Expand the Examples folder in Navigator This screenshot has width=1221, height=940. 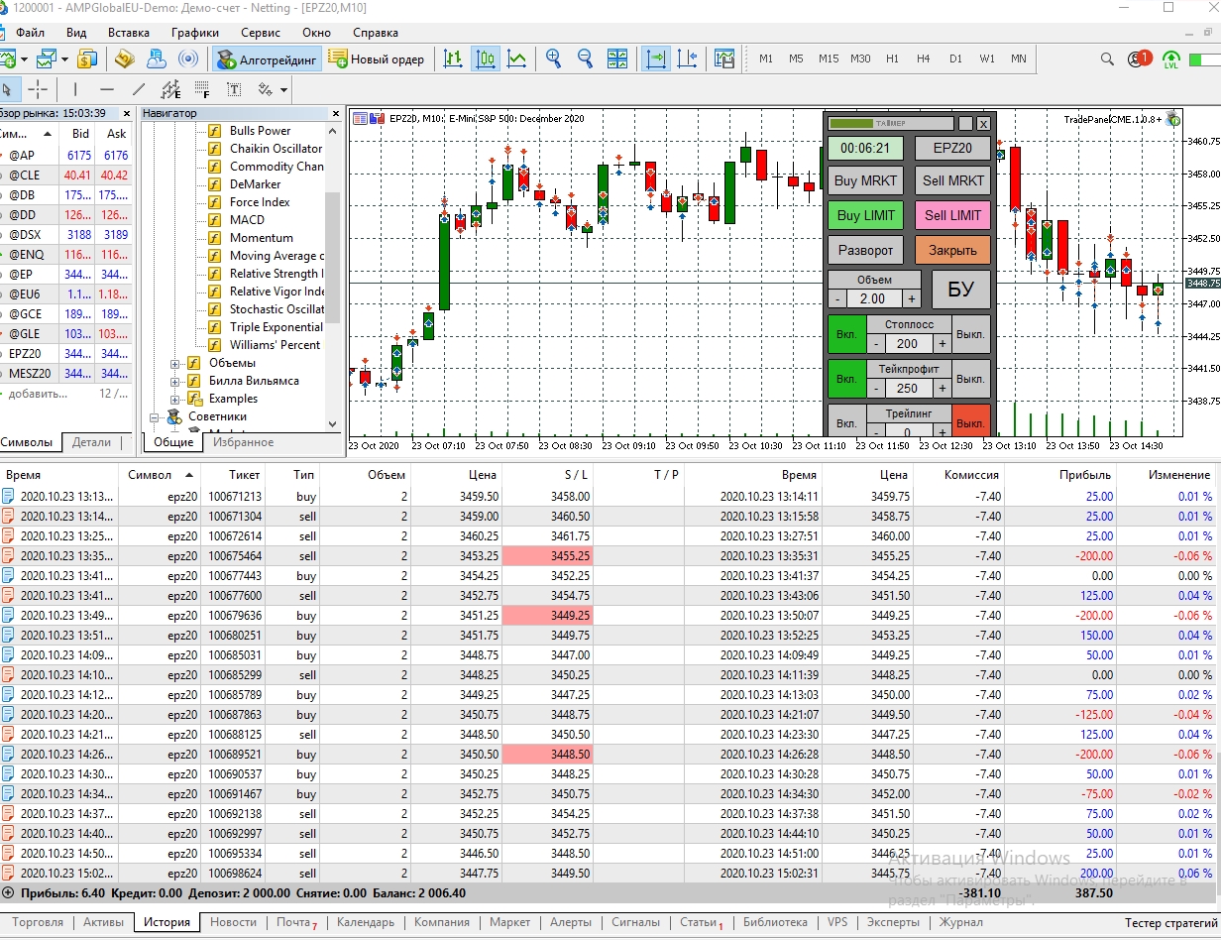[x=174, y=399]
